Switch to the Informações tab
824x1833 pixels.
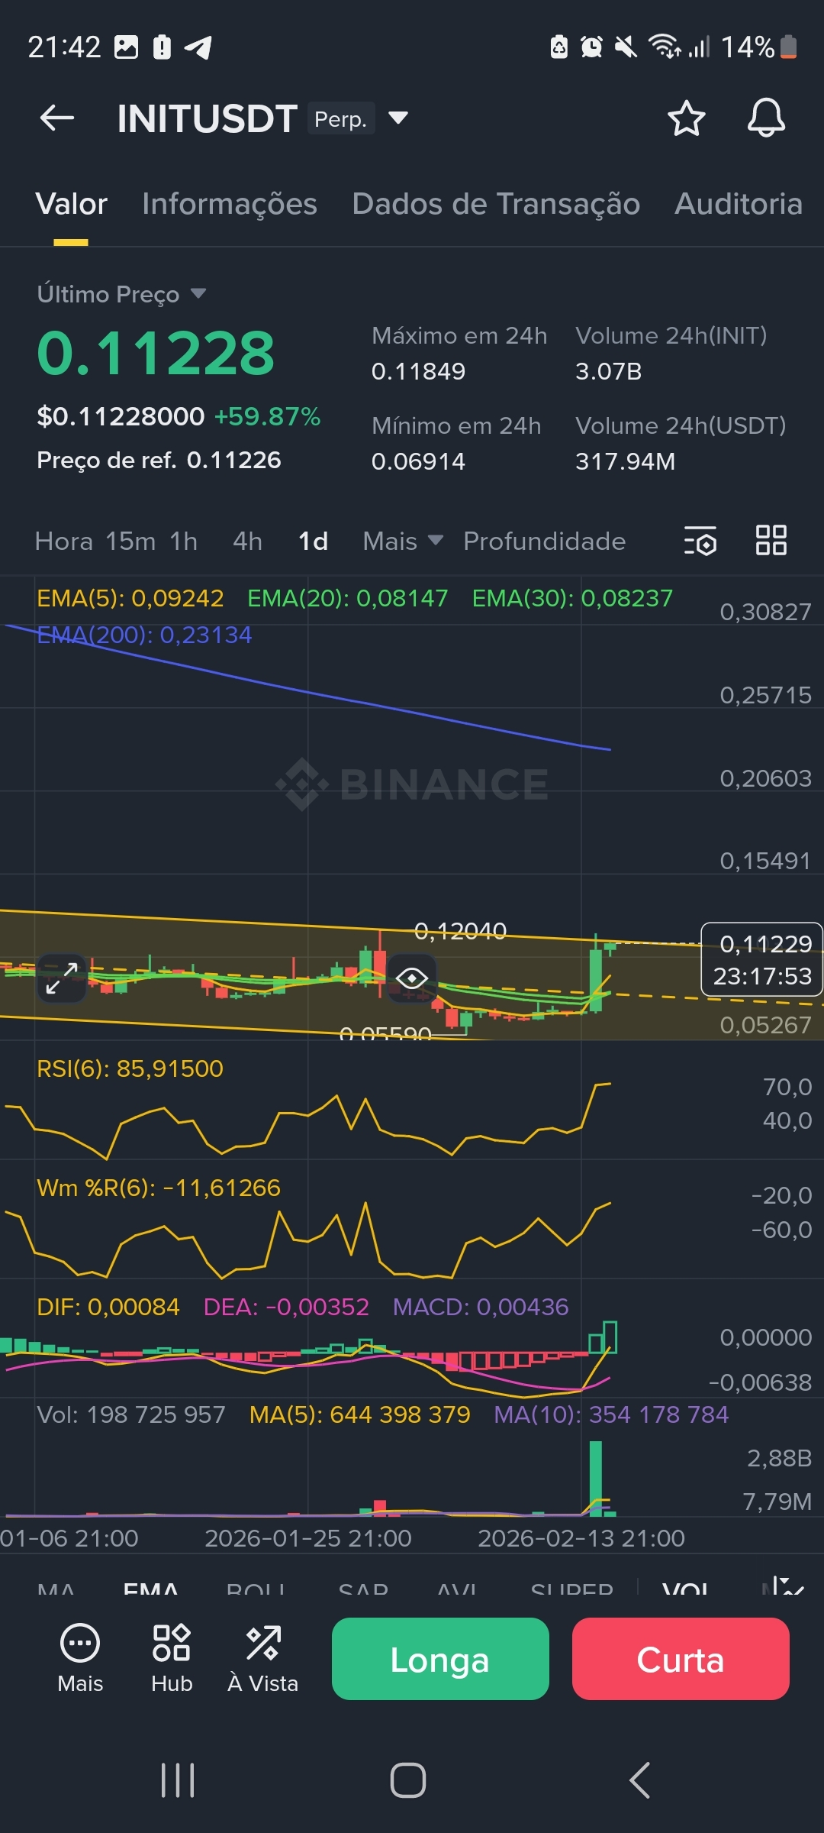pos(230,204)
